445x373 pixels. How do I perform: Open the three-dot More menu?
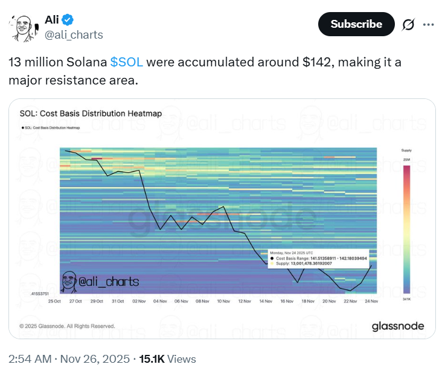point(429,24)
